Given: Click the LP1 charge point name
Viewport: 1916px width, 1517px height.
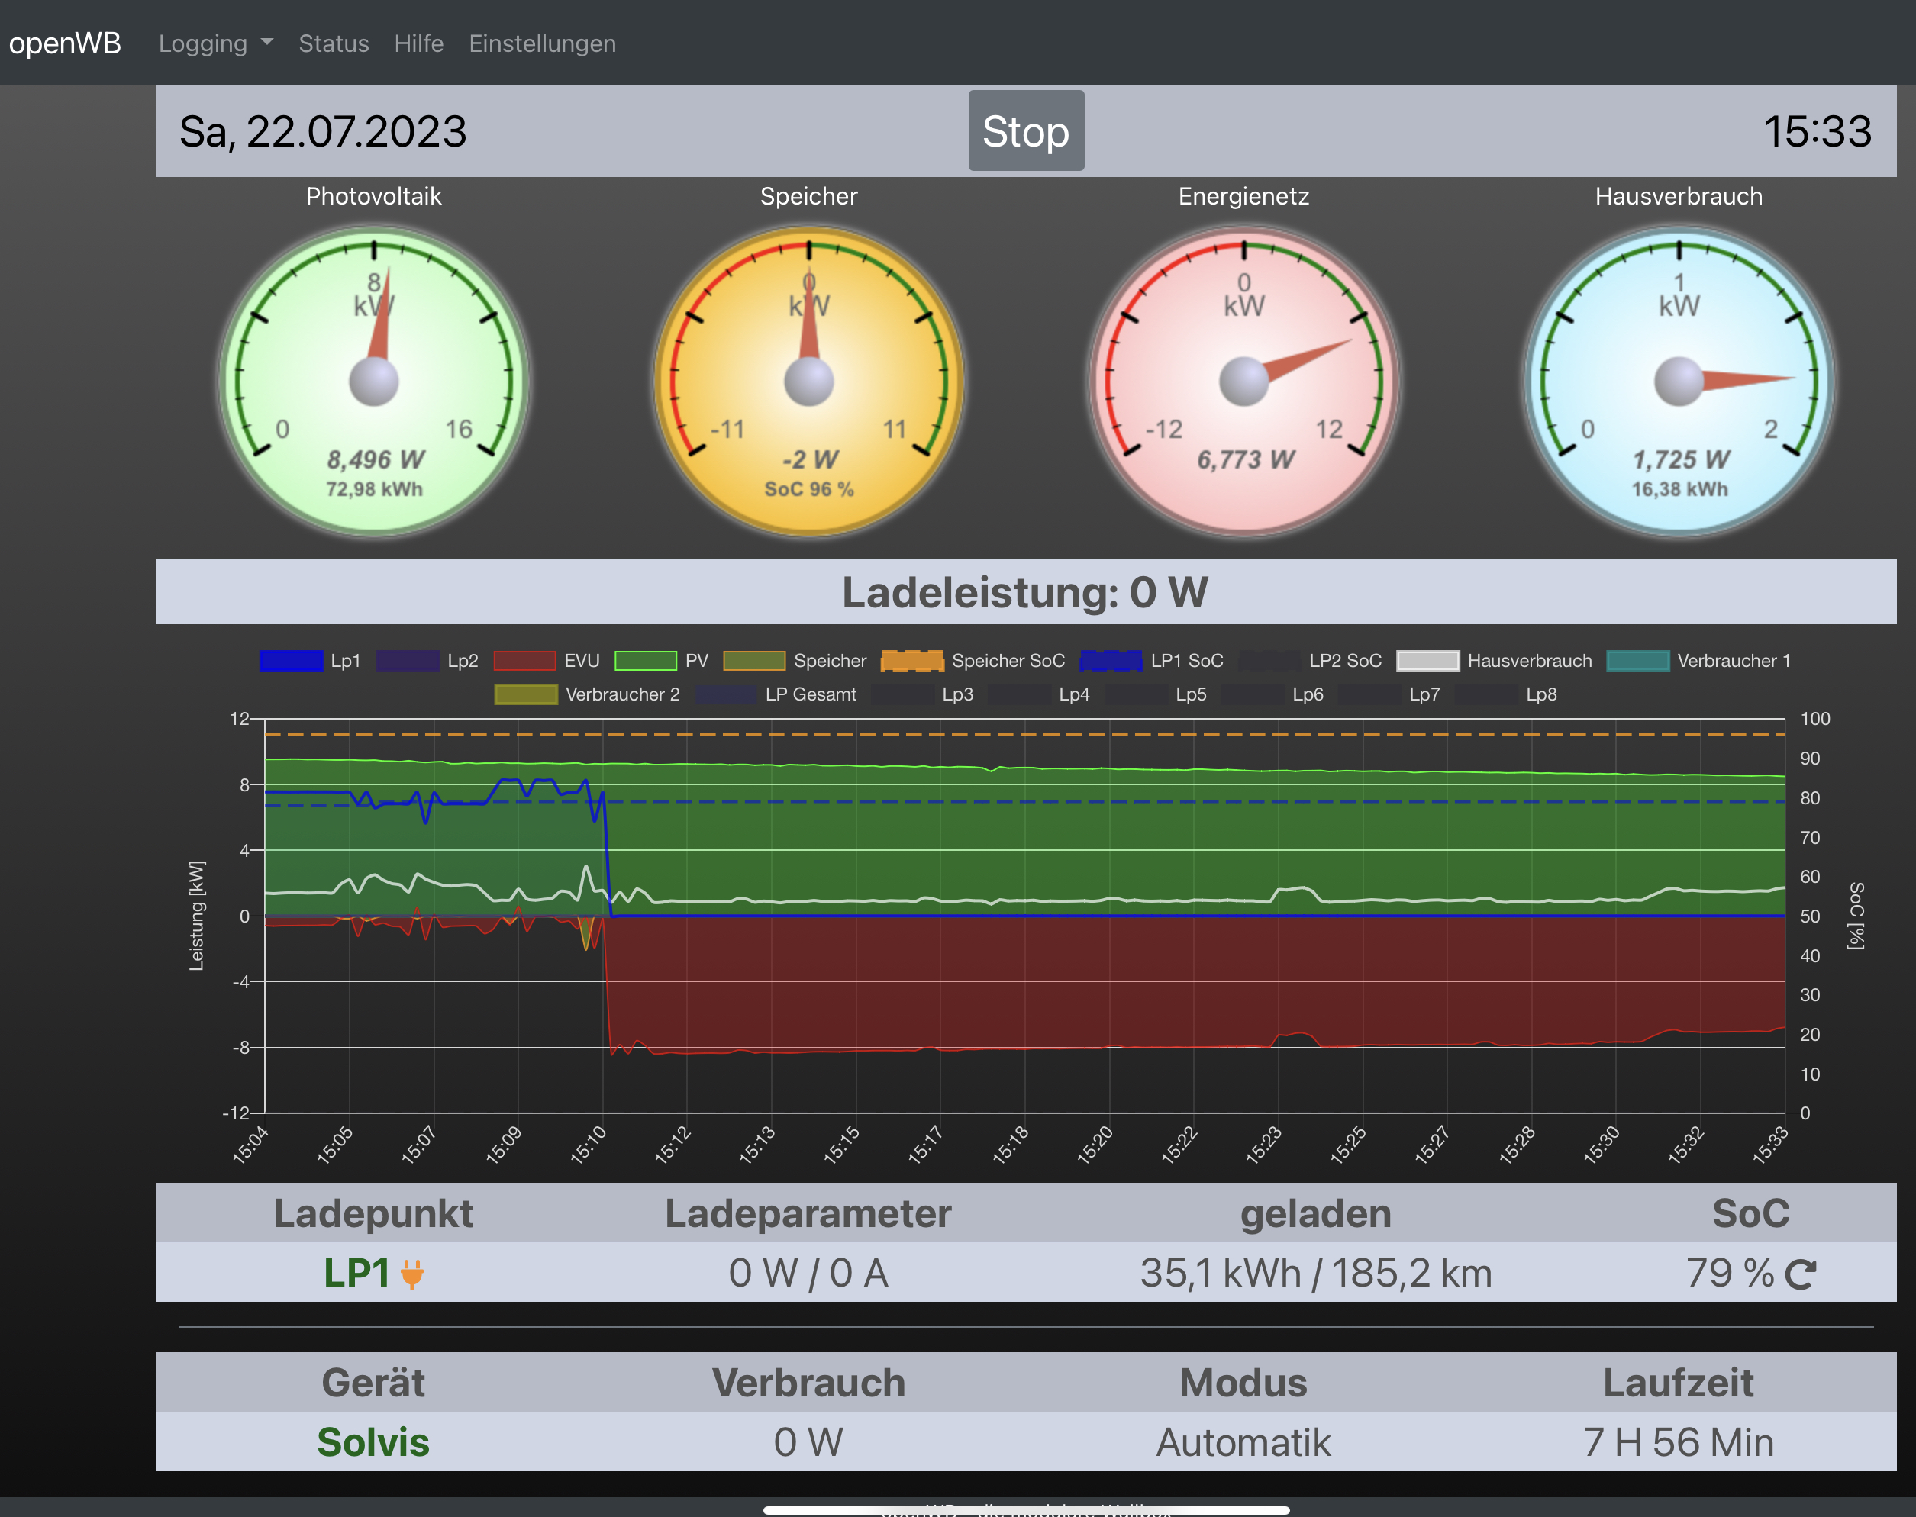Looking at the screenshot, I should 356,1273.
